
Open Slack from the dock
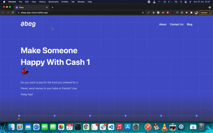103,127
